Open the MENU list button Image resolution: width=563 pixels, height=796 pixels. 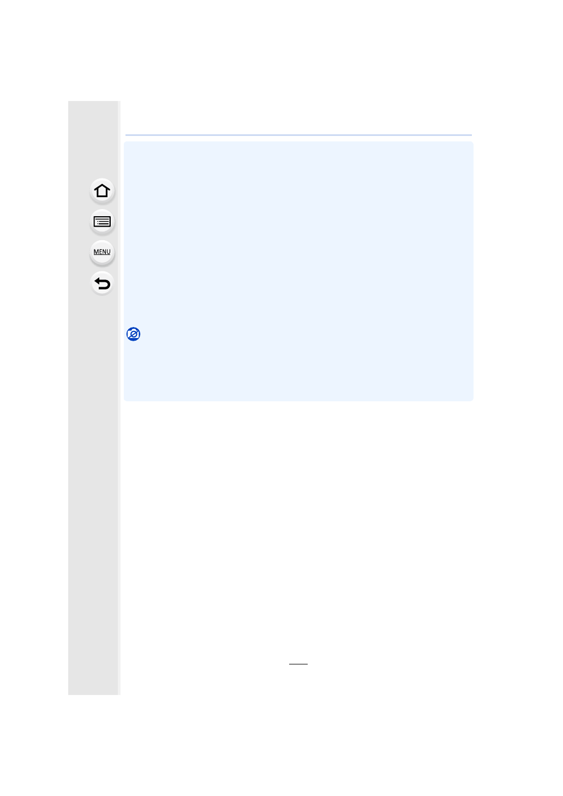pos(102,252)
